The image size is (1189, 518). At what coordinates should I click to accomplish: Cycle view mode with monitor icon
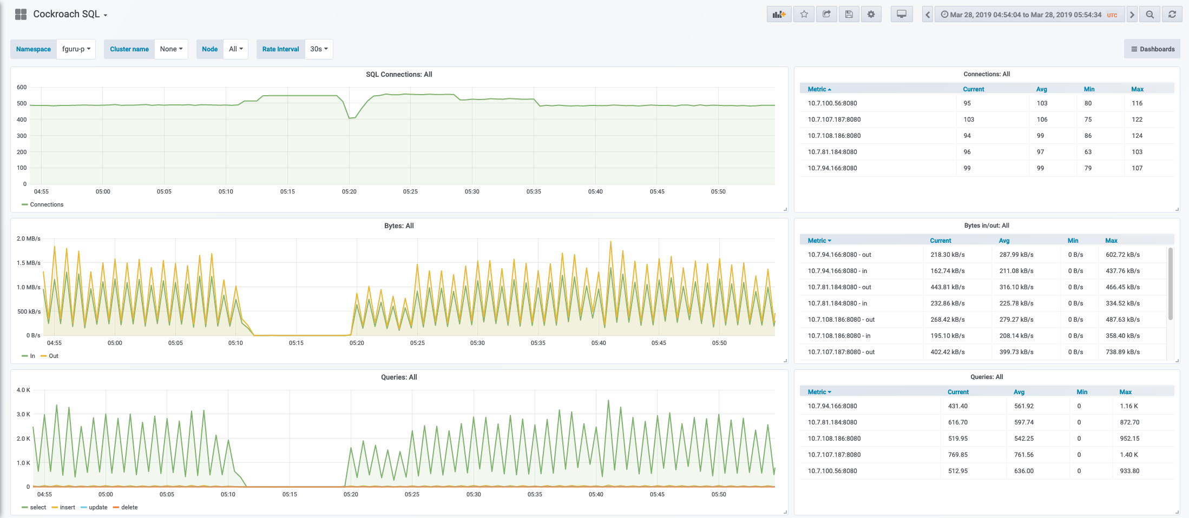click(x=902, y=15)
